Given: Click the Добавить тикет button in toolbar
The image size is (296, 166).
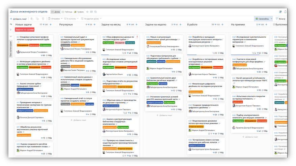Looking at the screenshot, I should [x=18, y=19].
